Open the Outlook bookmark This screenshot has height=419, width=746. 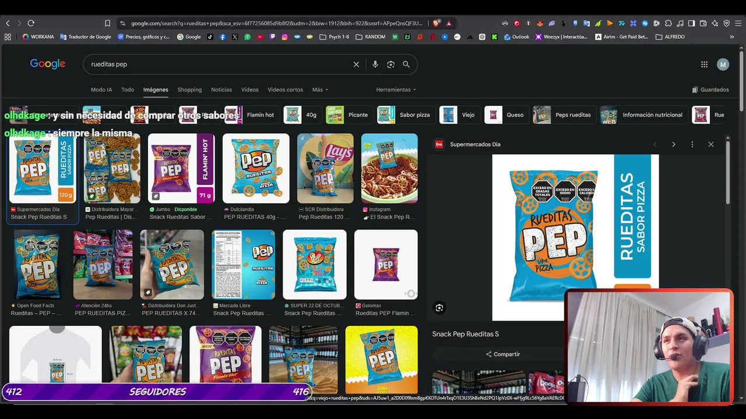(x=516, y=37)
